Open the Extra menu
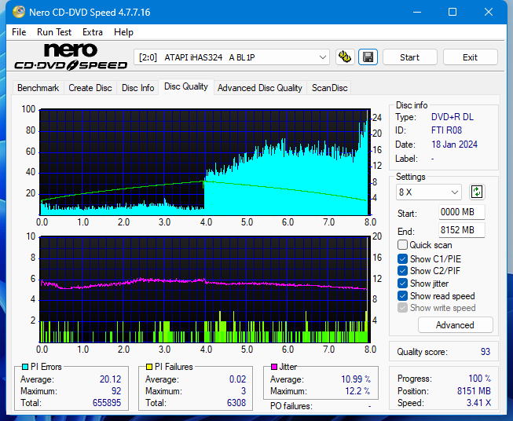The width and height of the screenshot is (513, 421). 93,32
